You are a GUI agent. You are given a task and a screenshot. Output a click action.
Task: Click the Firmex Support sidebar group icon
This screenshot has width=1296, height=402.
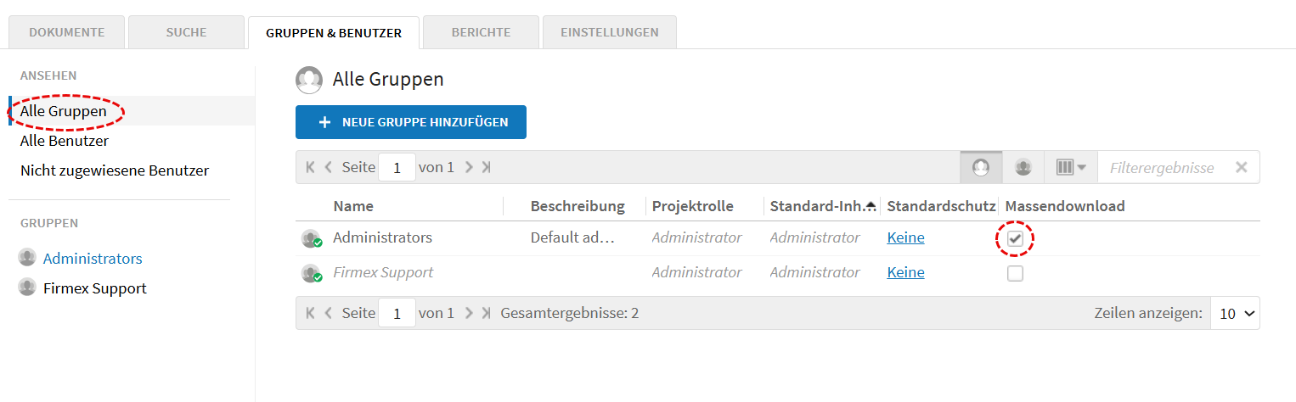point(27,287)
